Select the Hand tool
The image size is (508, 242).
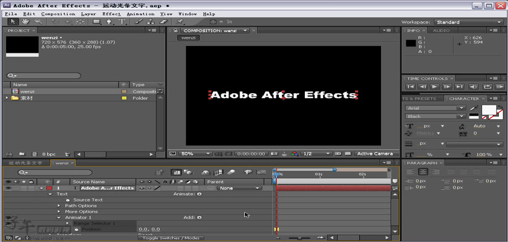tap(25, 22)
